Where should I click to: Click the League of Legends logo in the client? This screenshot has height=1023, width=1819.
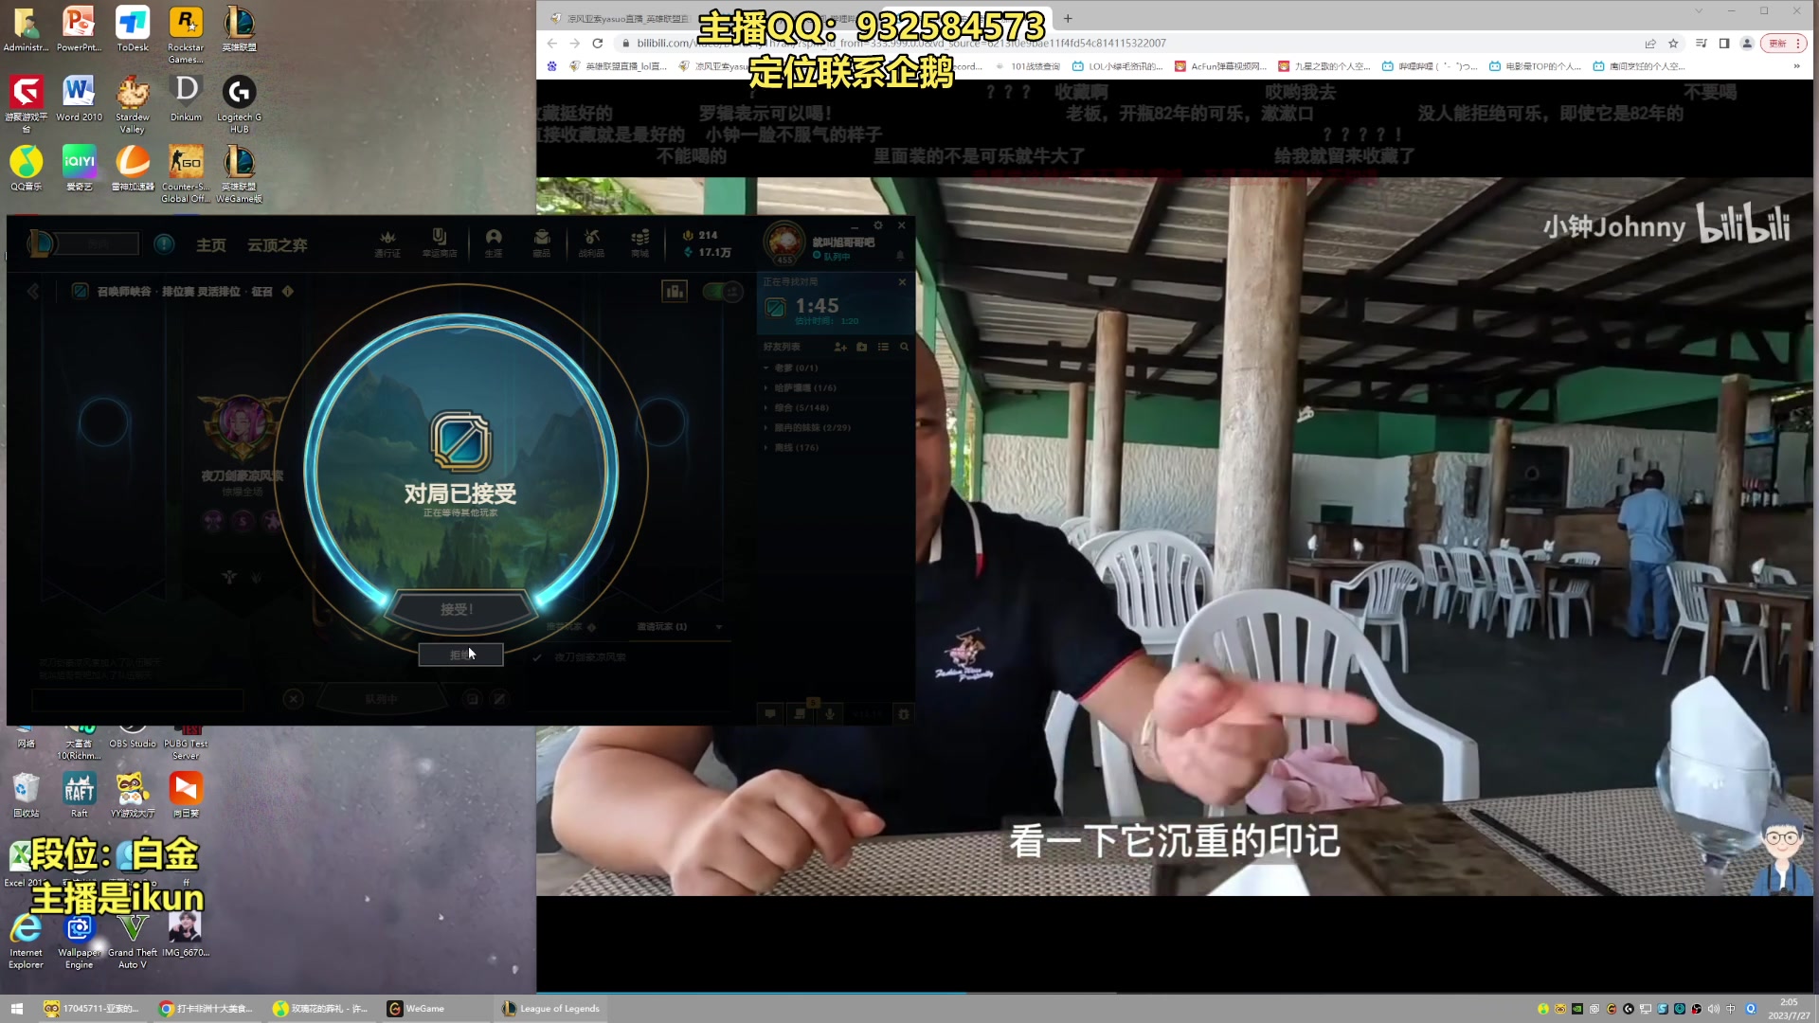[x=41, y=244]
